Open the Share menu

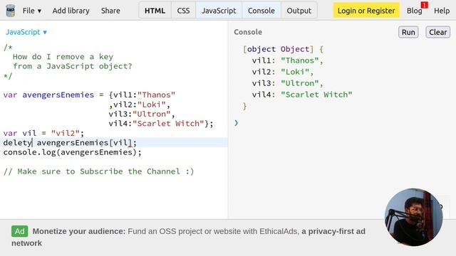click(x=110, y=11)
